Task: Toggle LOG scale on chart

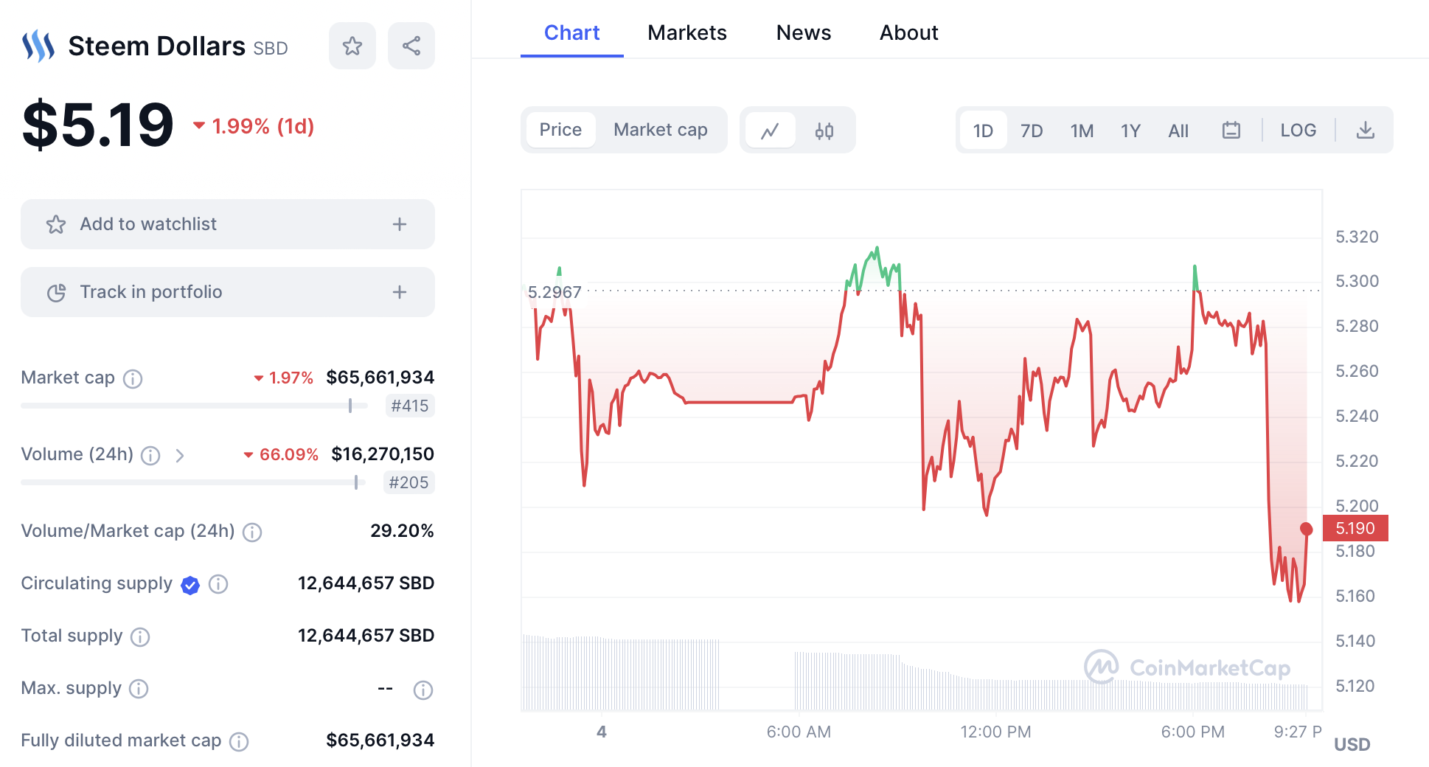Action: coord(1298,131)
